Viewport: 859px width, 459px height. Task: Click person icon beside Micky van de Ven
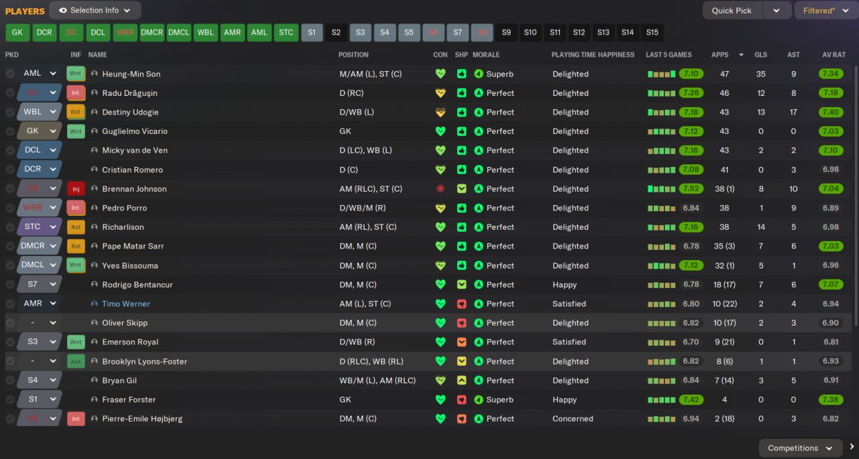94,150
